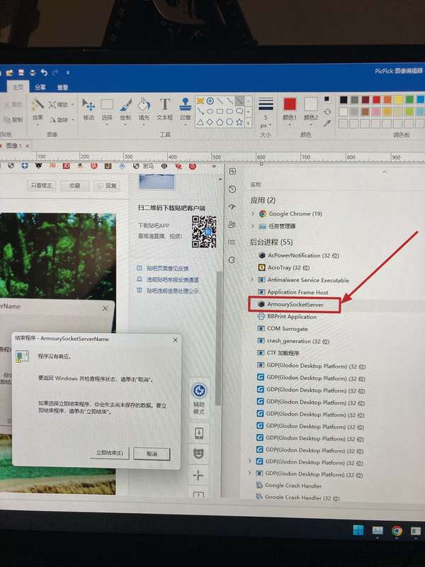Pick the ellipse shape in shapes gallery
The image size is (425, 567).
(210, 111)
